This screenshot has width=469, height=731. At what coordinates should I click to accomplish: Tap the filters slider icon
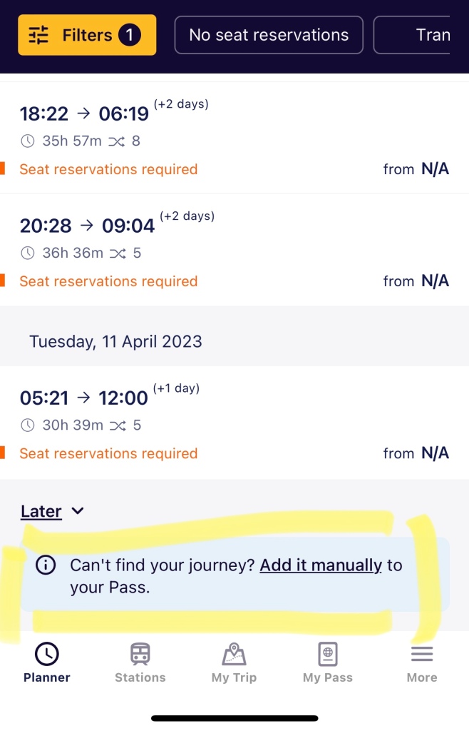tap(38, 35)
